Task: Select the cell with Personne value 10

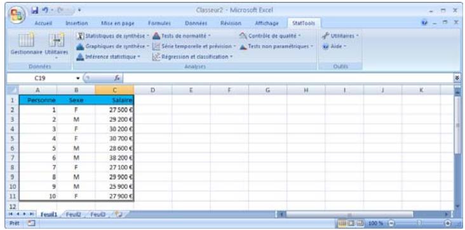Action: [38, 196]
